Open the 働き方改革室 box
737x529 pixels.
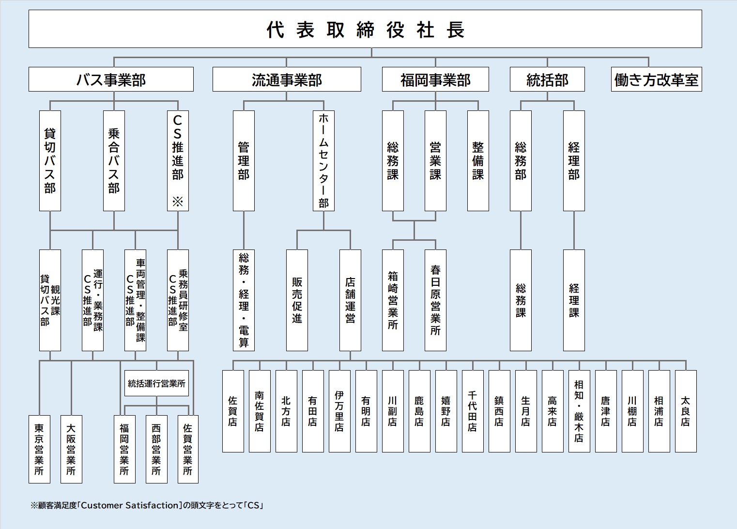656,79
